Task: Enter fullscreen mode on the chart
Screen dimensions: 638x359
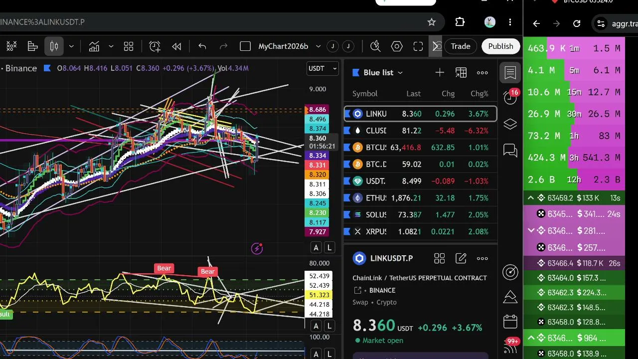Action: pyautogui.click(x=418, y=46)
